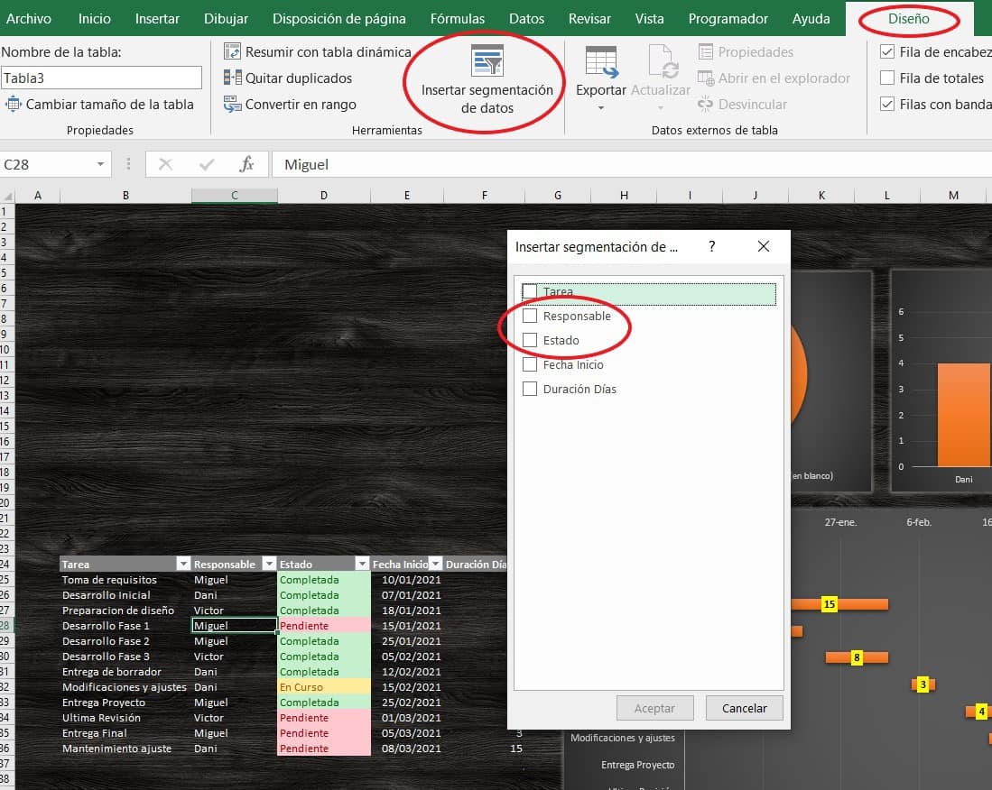Click the Aceptar button

[x=654, y=708]
